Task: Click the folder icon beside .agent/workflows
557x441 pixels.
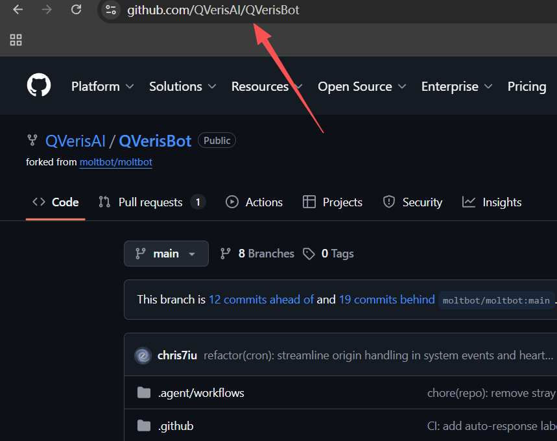Action: click(x=144, y=392)
